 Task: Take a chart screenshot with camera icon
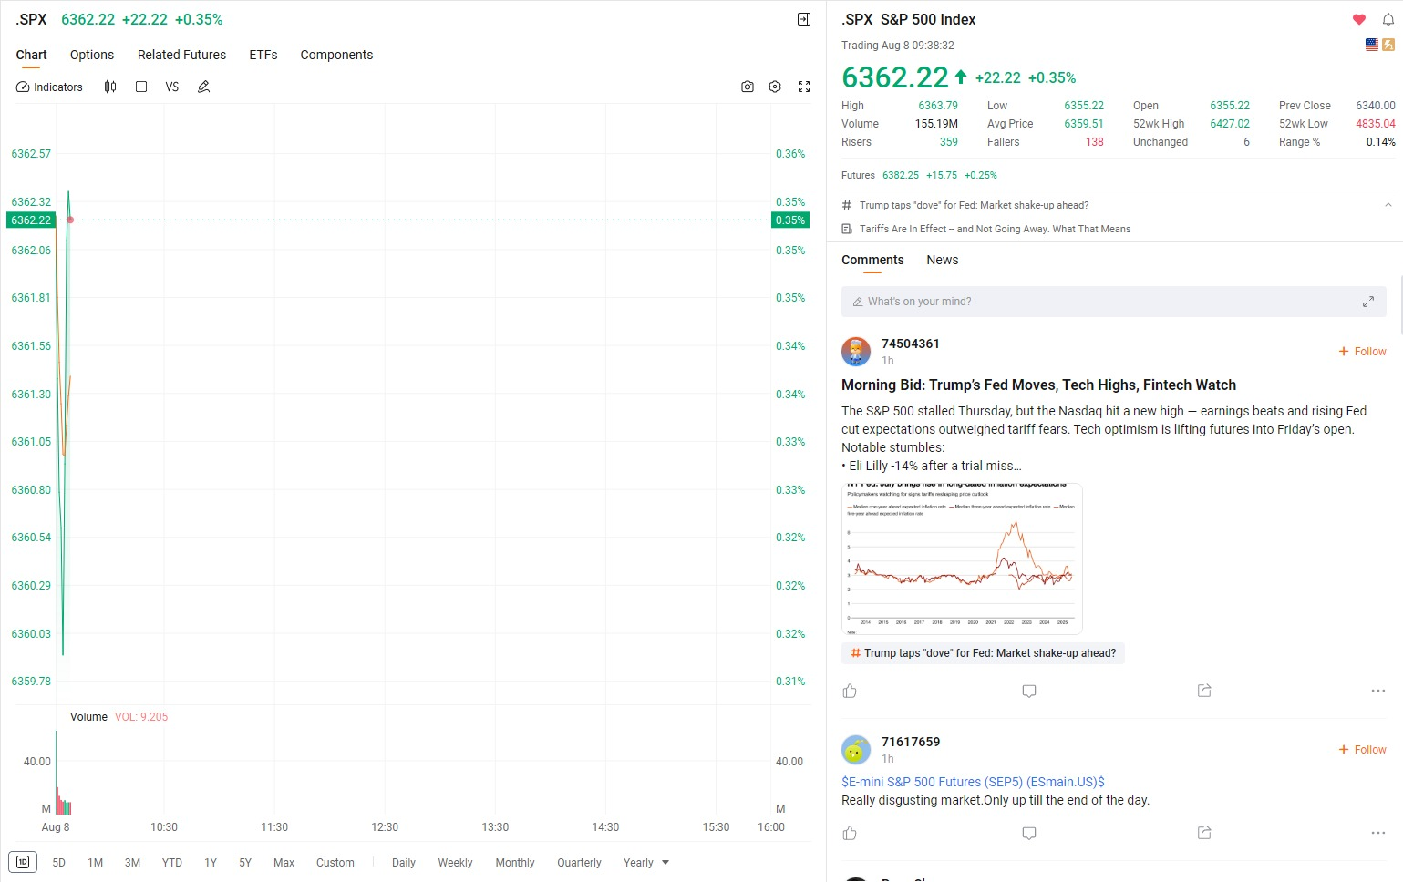click(748, 87)
